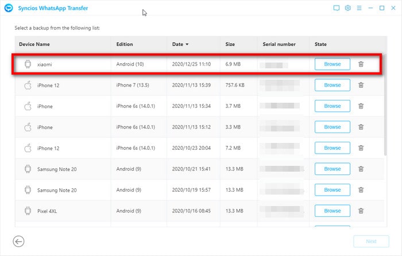Delete the iPhone 15:12 backup via trash
This screenshot has height=256, width=402.
point(361,127)
